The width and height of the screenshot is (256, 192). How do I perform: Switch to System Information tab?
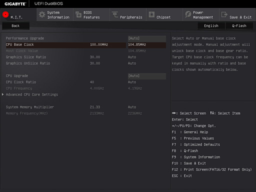pyautogui.click(x=55, y=14)
